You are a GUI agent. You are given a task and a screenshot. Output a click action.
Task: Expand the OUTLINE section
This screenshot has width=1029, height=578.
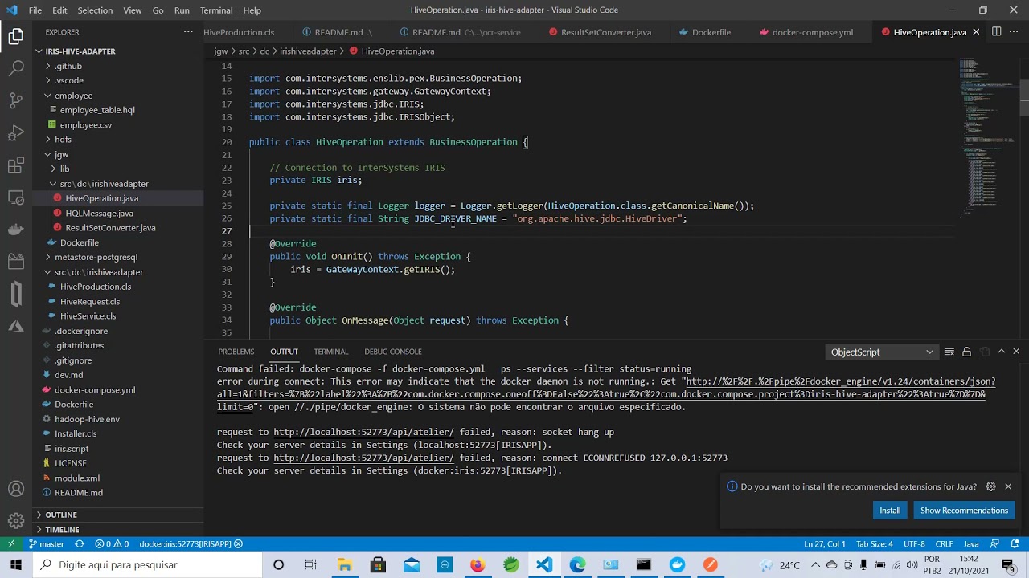(61, 515)
